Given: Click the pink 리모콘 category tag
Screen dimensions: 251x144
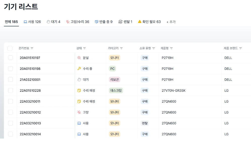Looking at the screenshot, I should click(x=114, y=80).
